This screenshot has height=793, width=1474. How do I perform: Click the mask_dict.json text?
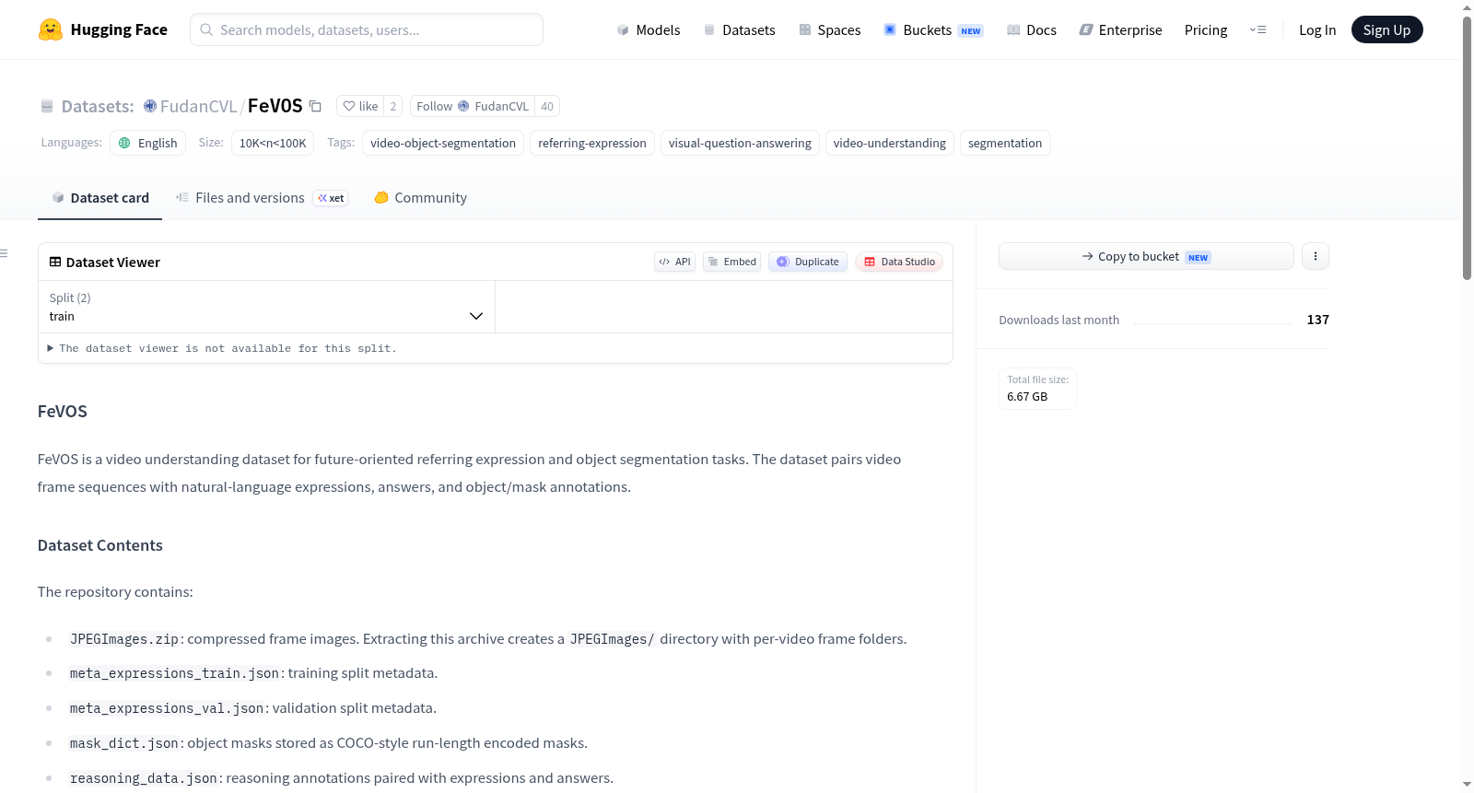124,743
